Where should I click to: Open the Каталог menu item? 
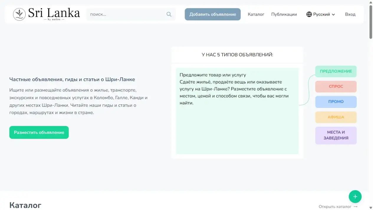pos(256,14)
